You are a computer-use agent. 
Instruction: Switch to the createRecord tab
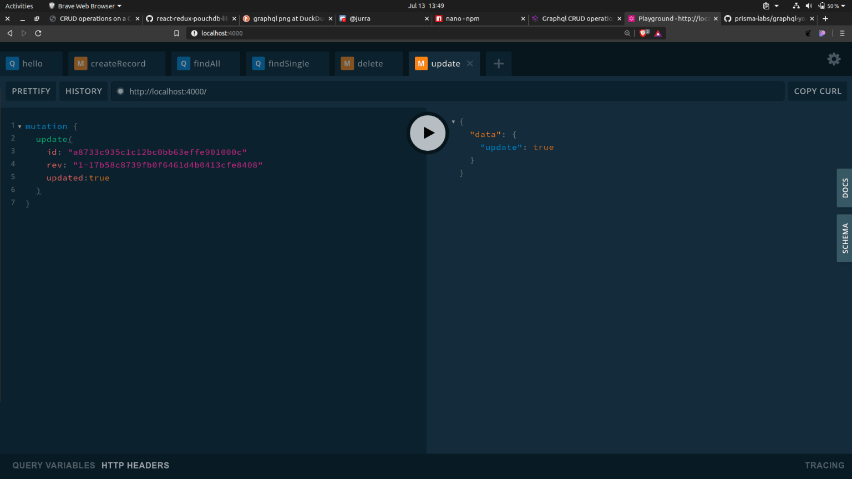point(117,64)
